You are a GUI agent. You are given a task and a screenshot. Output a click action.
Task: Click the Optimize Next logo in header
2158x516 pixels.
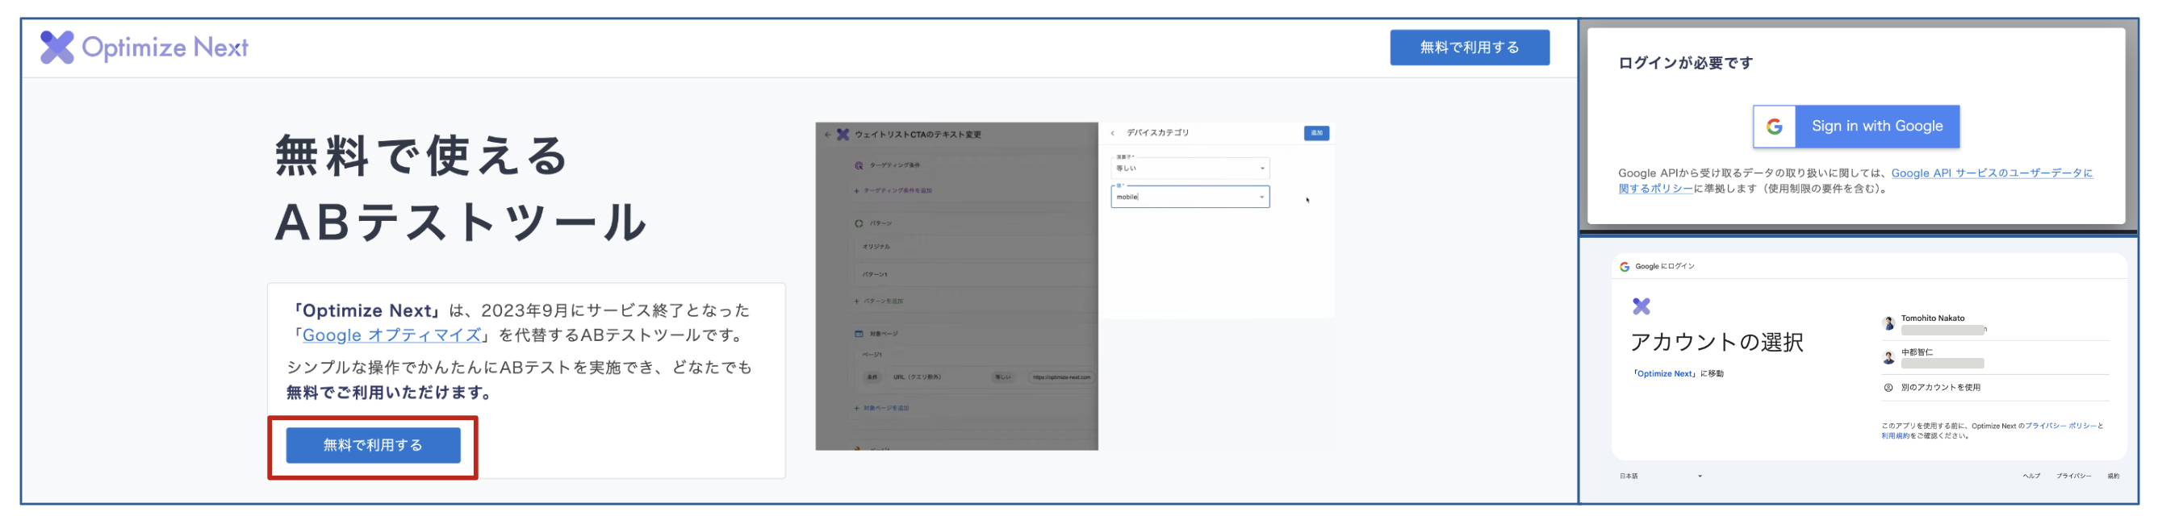pos(144,48)
